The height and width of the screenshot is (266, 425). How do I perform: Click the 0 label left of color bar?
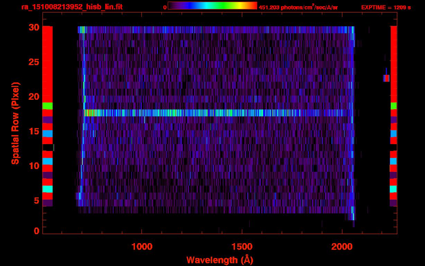pyautogui.click(x=165, y=8)
